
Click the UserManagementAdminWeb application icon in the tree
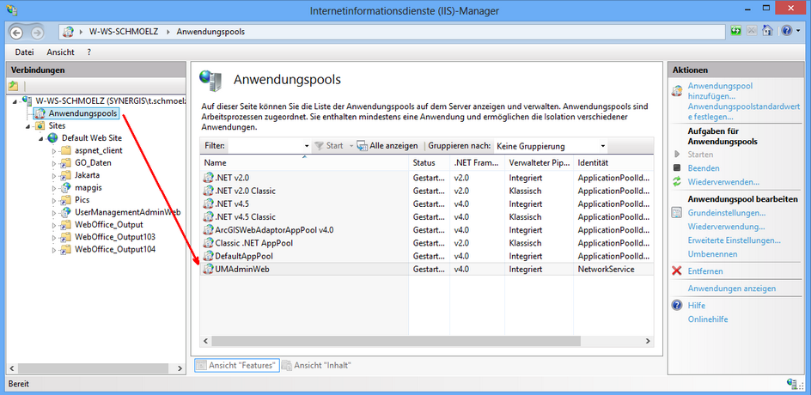pyautogui.click(x=65, y=212)
